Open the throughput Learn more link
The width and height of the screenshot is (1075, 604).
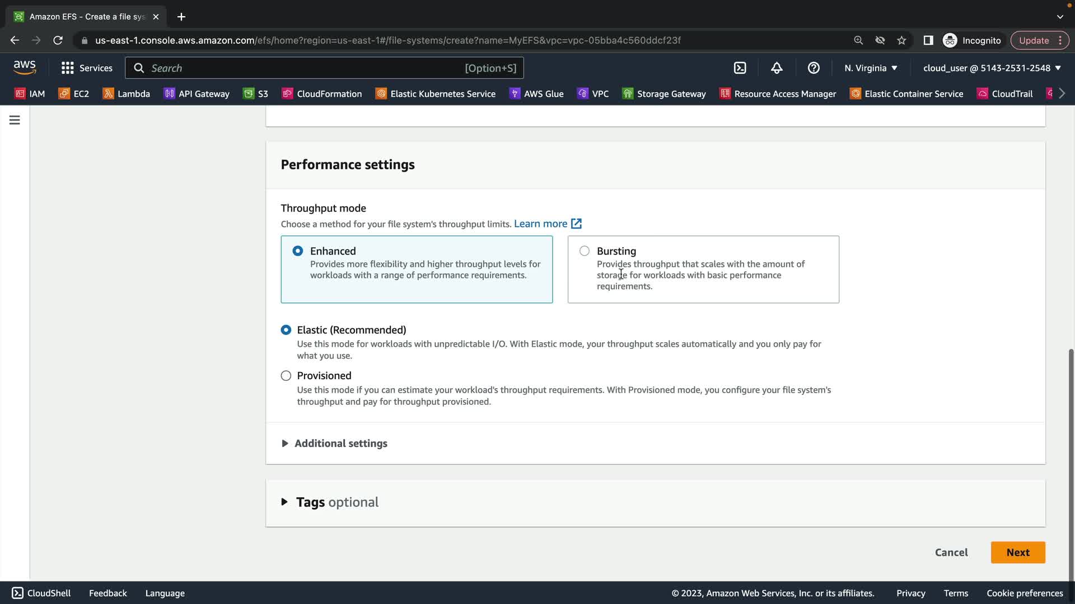tap(547, 224)
